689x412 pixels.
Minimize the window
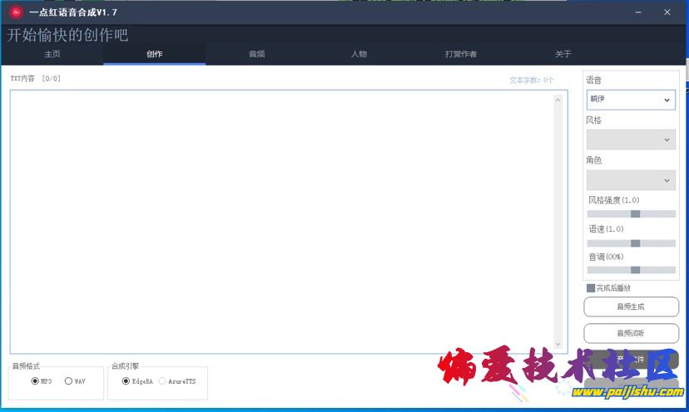pyautogui.click(x=638, y=12)
